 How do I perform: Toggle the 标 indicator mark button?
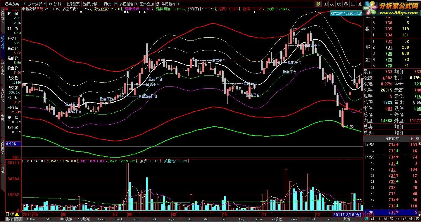(x=318, y=4)
